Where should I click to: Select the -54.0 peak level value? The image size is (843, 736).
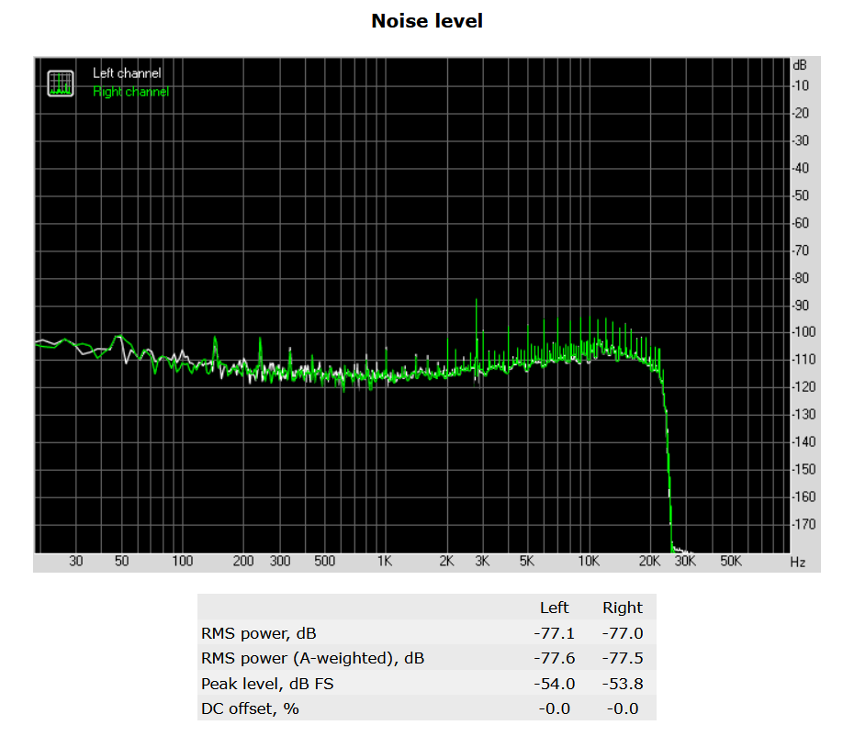coord(555,684)
